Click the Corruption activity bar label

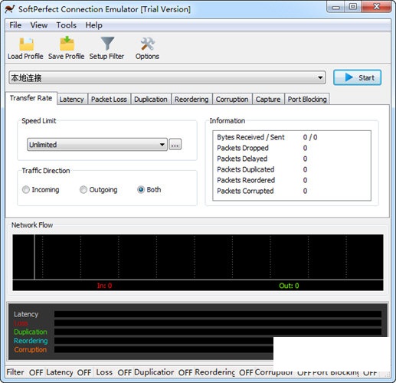click(31, 350)
